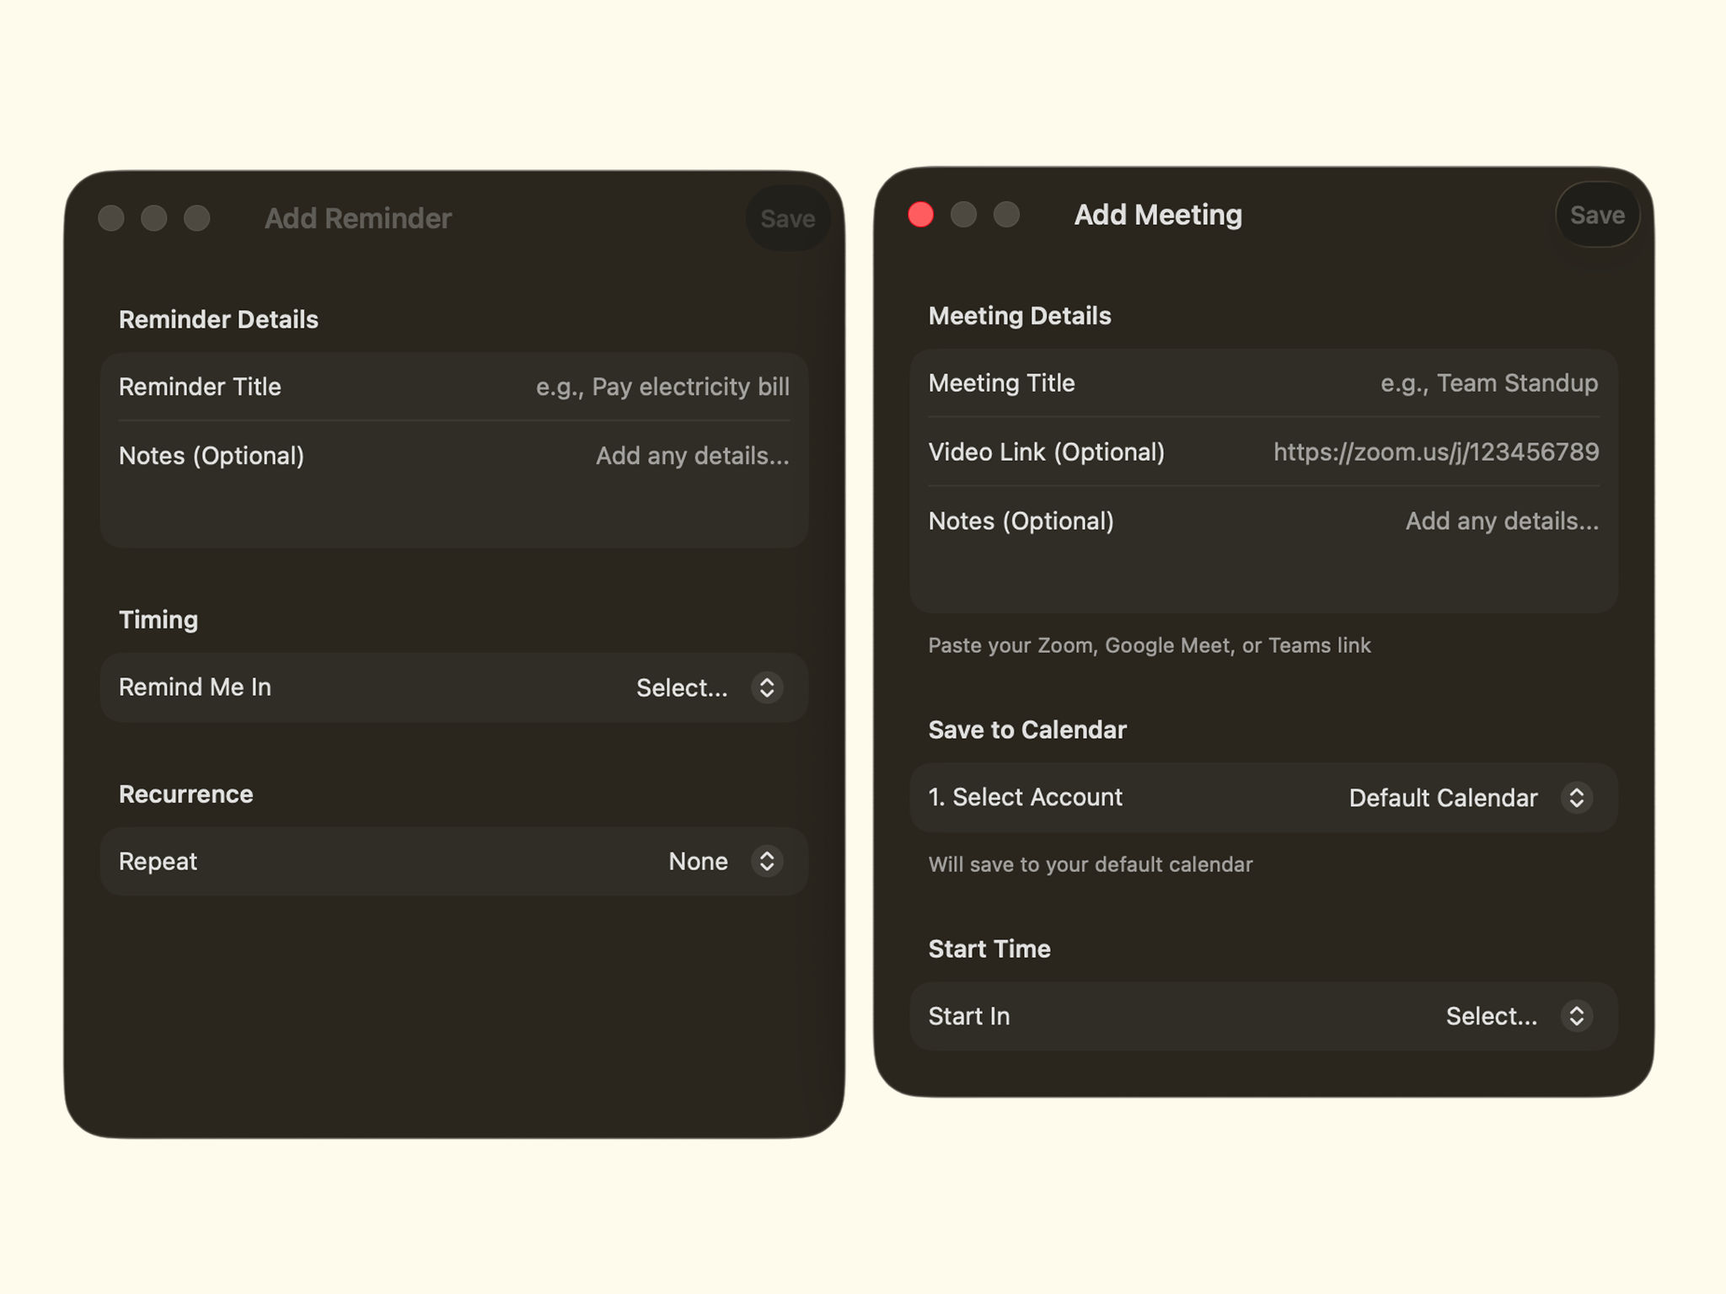Select the Reminder Title input field

(453, 387)
